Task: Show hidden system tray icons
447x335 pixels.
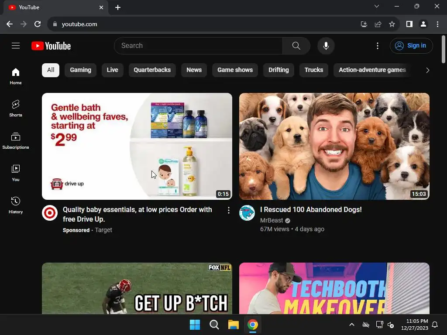Action: [352, 325]
